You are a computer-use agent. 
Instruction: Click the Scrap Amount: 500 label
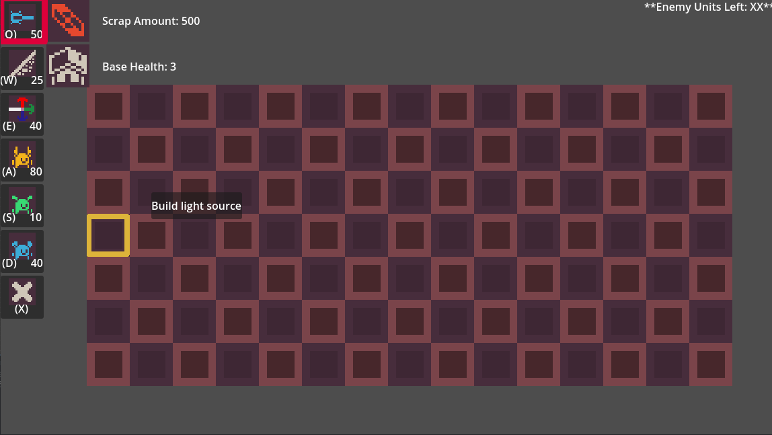[x=151, y=21]
